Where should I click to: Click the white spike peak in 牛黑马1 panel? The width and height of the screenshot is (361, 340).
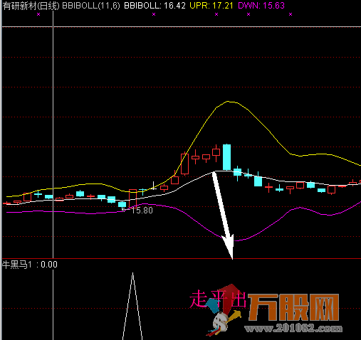(x=132, y=273)
